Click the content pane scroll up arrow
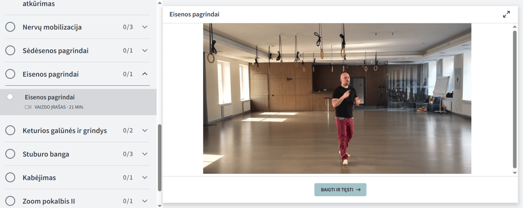523x208 pixels. coord(515,27)
